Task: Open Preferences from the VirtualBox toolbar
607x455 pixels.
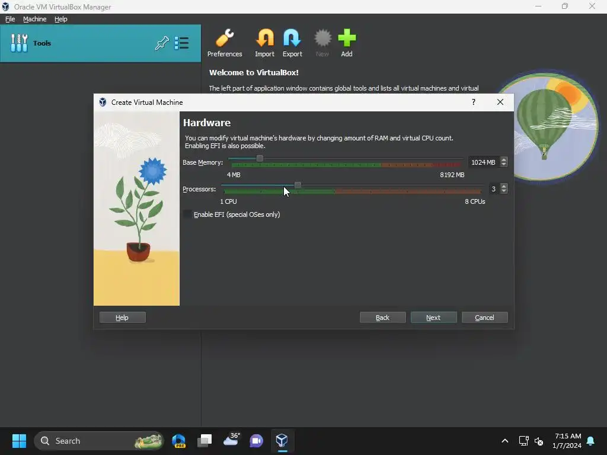Action: tap(225, 43)
